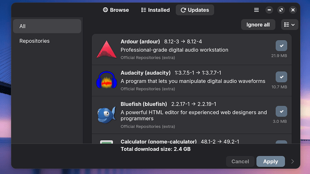This screenshot has height=174, width=310.
Task: Expand transaction details chevron next to Apply
Action: (x=292, y=161)
